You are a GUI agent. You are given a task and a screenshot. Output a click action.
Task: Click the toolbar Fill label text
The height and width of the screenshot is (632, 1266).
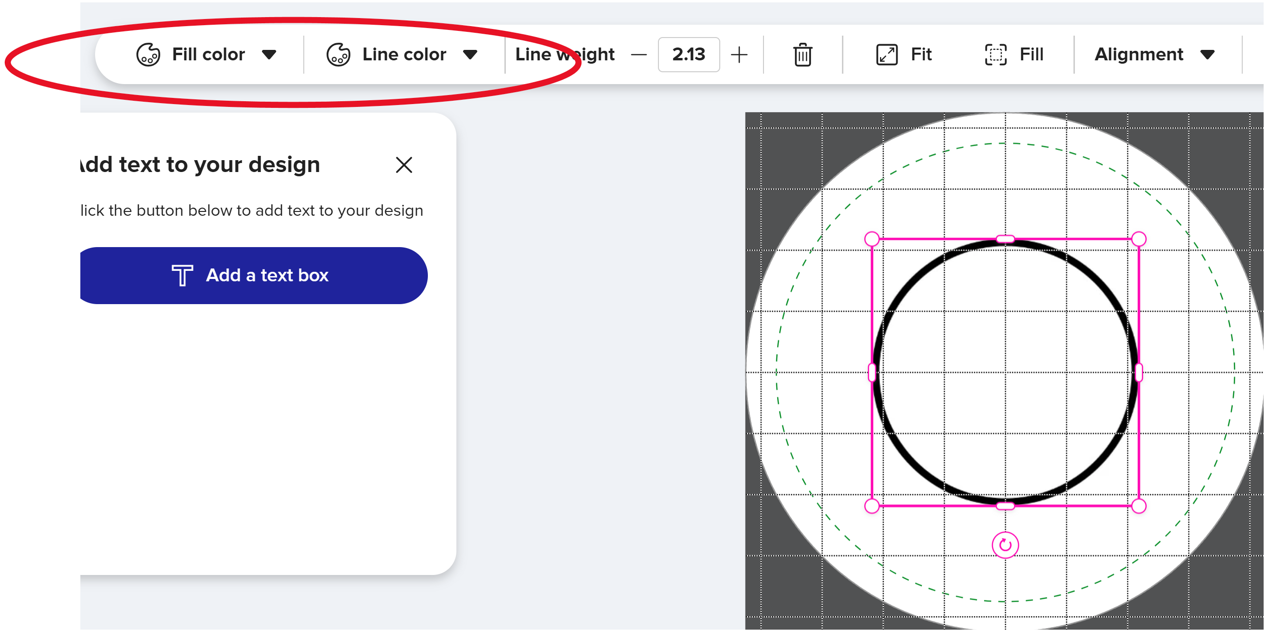click(x=1031, y=55)
